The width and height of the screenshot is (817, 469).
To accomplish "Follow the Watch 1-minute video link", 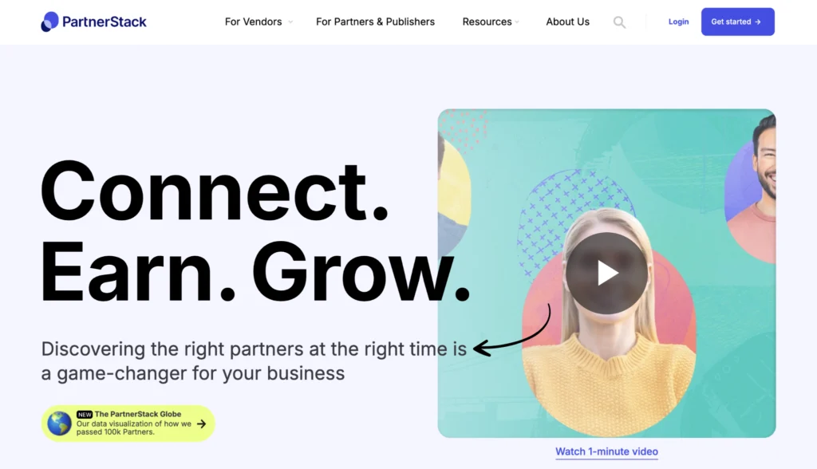I will pos(606,451).
